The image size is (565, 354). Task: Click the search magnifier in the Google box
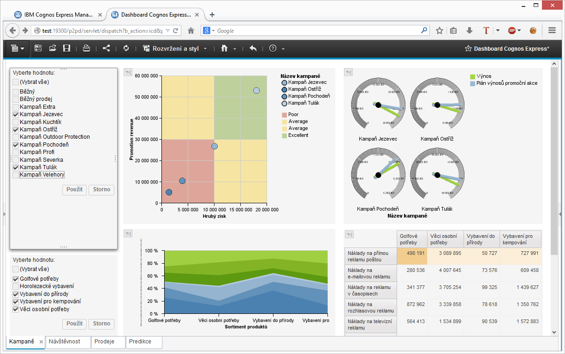(424, 30)
